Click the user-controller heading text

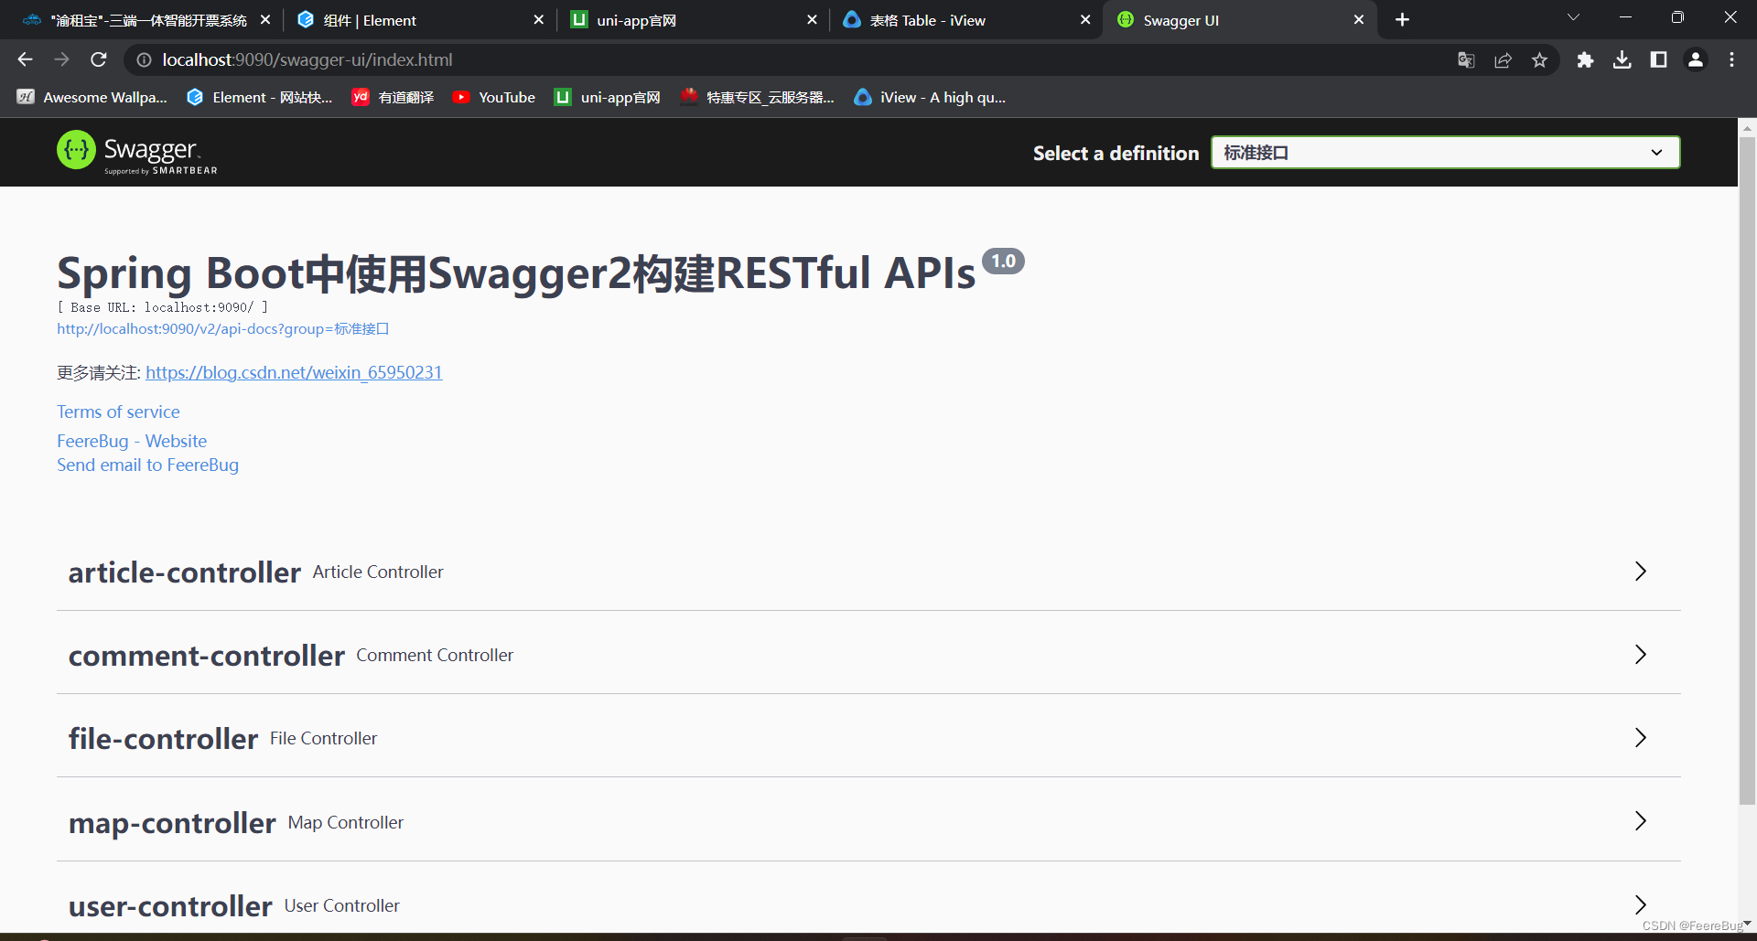[x=170, y=906]
